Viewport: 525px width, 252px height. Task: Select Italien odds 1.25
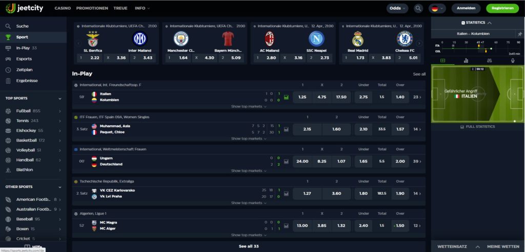point(302,97)
